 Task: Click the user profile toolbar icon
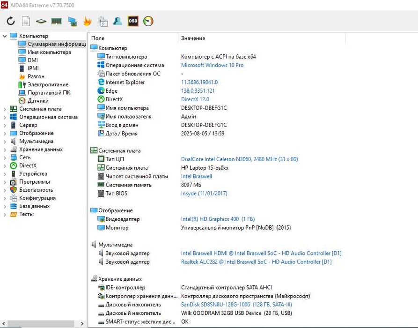click(x=117, y=21)
